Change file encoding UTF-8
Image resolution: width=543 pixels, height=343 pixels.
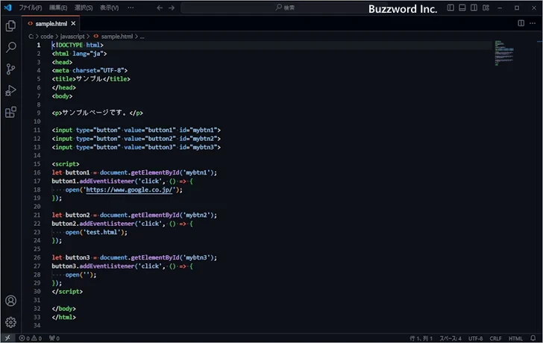point(475,339)
